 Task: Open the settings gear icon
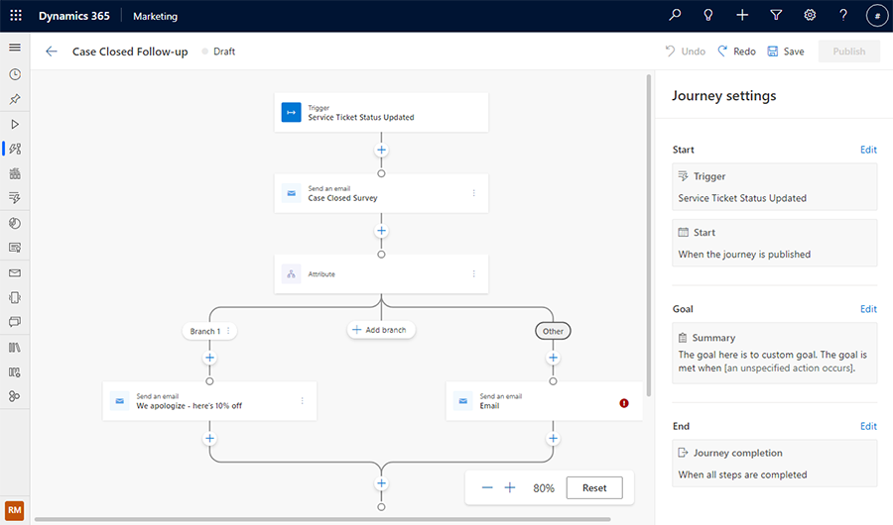810,15
